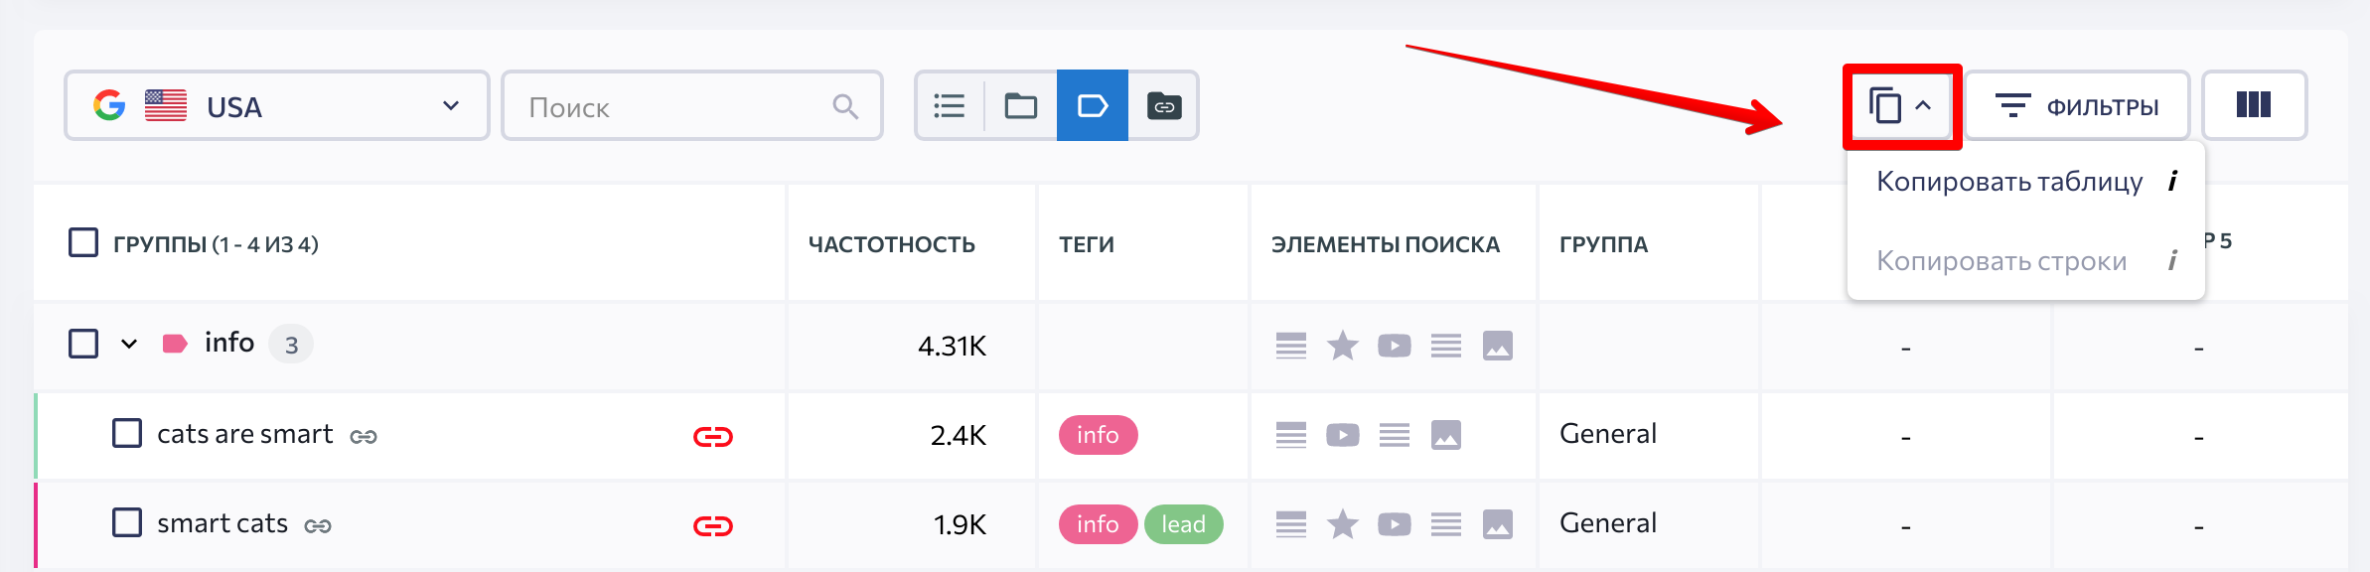Click the lead tag in smart cats row
The width and height of the screenshot is (2370, 572).
1184,524
